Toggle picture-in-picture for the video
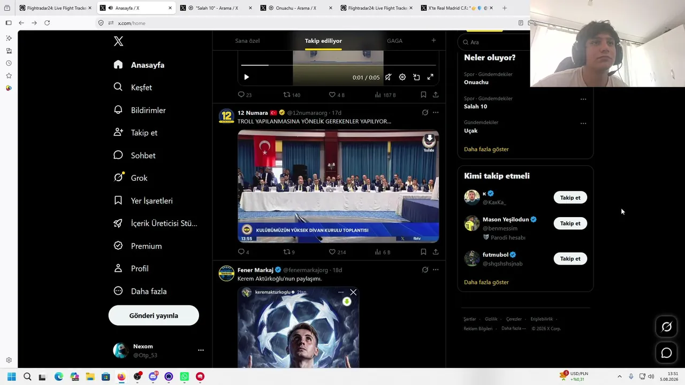 coord(416,77)
